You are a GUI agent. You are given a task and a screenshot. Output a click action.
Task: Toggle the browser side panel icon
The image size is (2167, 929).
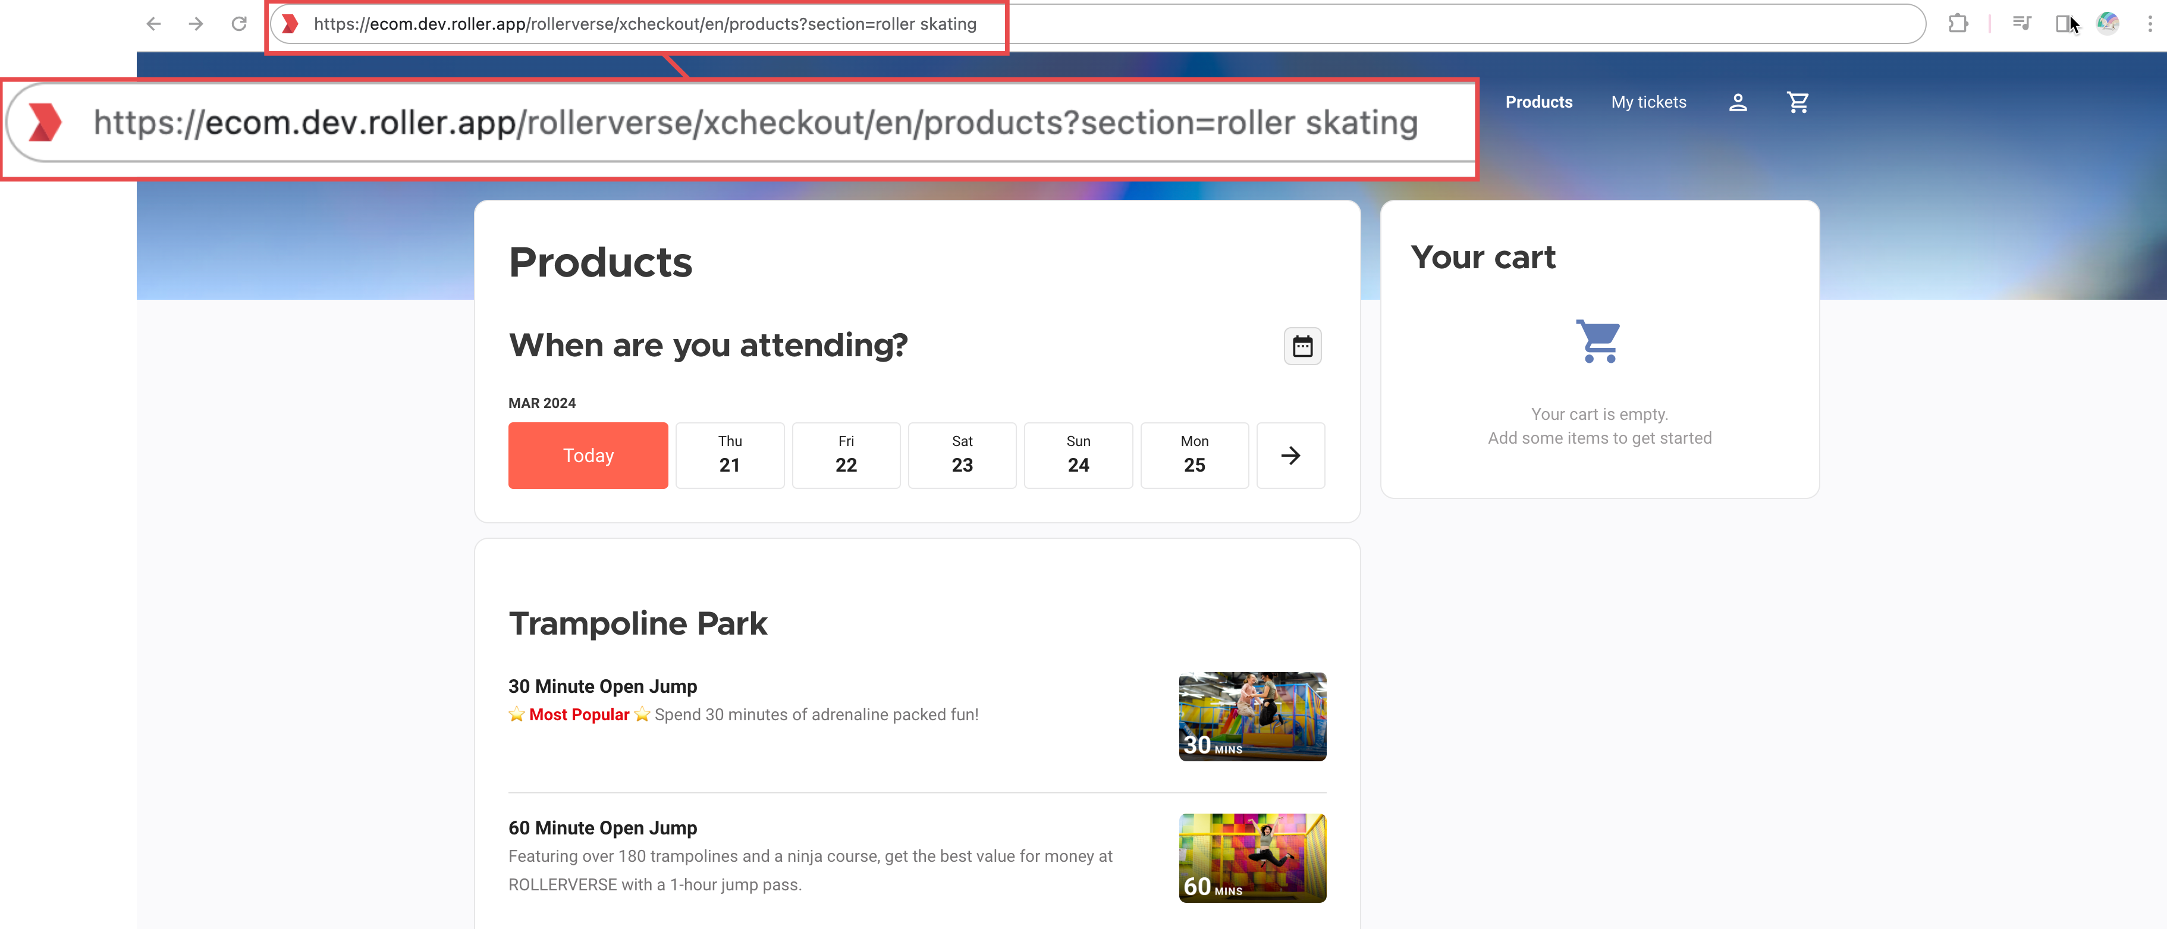[x=2063, y=24]
